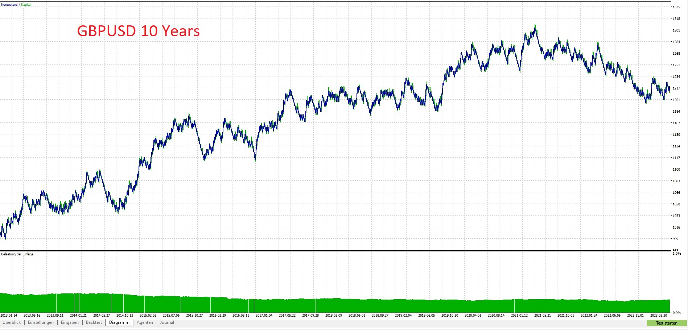688x330 pixels.
Task: Switch to the Überblick tab
Action: coord(12,322)
